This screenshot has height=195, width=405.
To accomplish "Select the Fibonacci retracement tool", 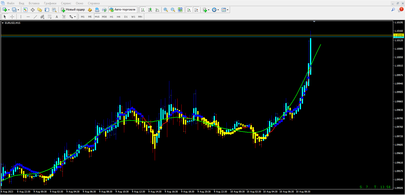I will (50, 17).
